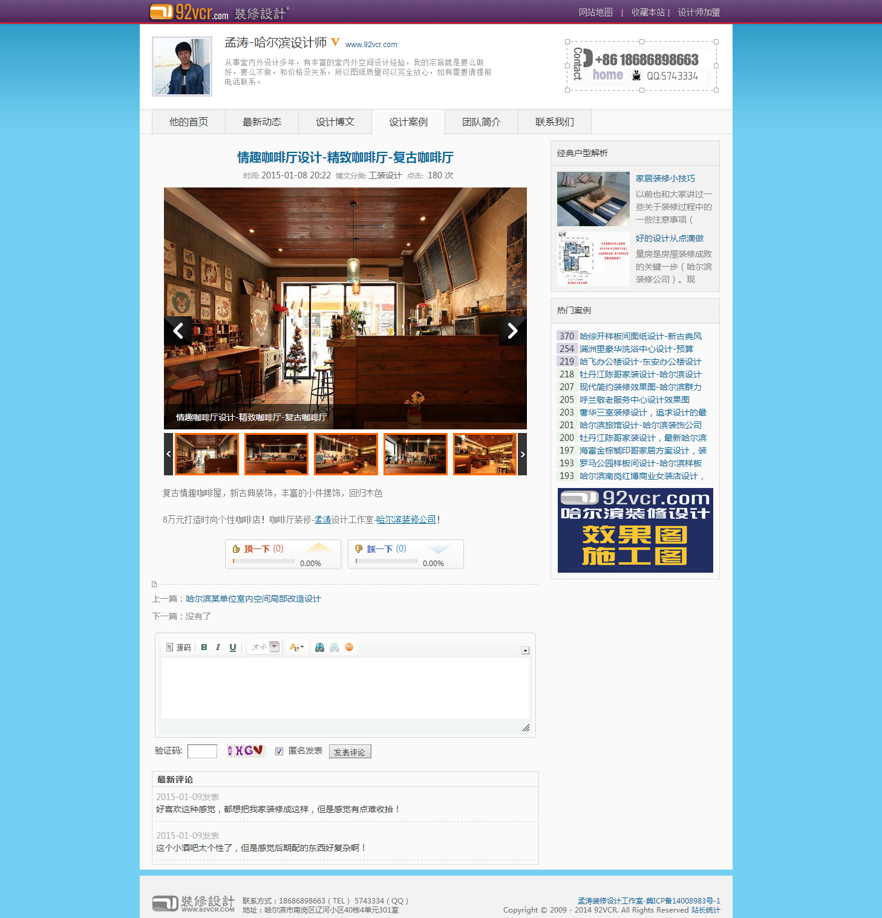Open hot case 现代简约装修效果图-哈尔滨群力
Viewport: 882px width, 918px height.
pyautogui.click(x=641, y=387)
